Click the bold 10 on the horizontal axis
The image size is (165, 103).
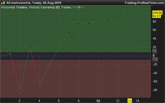(98, 101)
